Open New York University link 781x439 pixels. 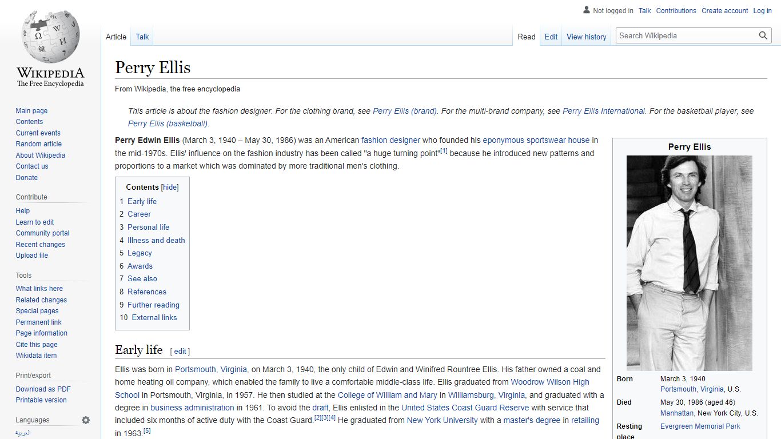coord(442,420)
